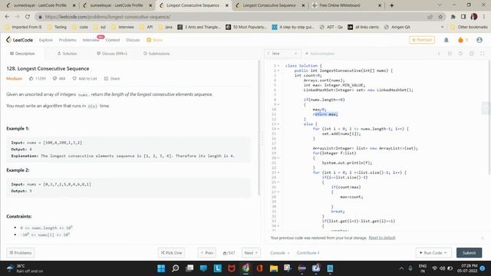Open the Java language dropdown
This screenshot has width=491, height=276.
click(x=282, y=54)
